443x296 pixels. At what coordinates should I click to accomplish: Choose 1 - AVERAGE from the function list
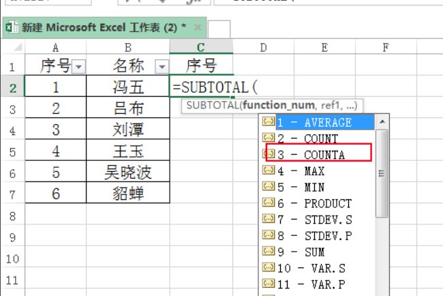pos(325,122)
